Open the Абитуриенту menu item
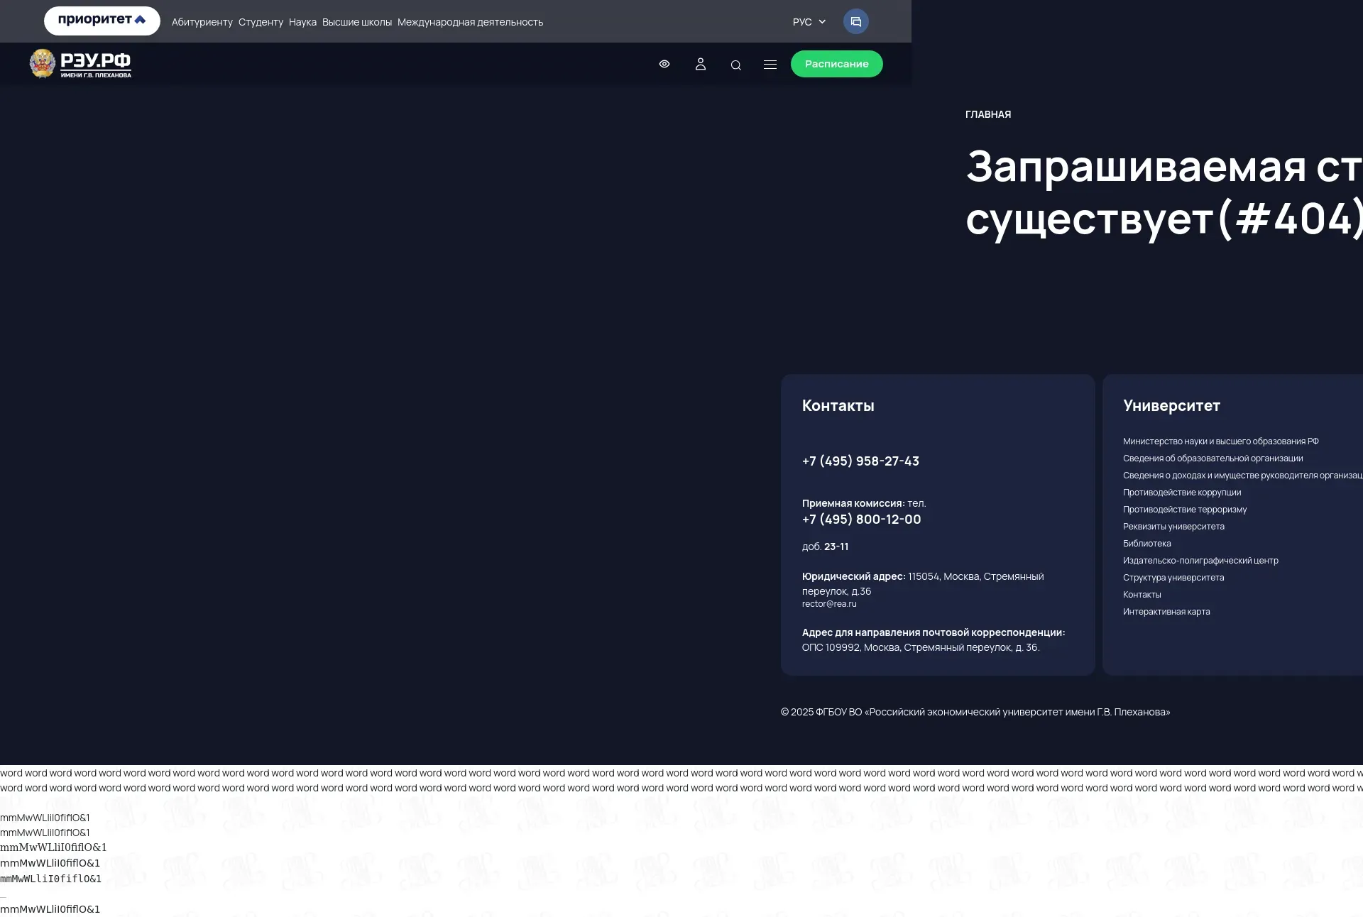The height and width of the screenshot is (917, 1363). pos(202,22)
